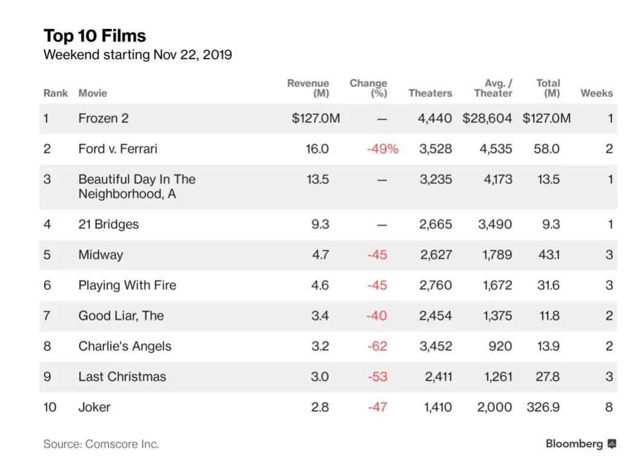642x472 pixels.
Task: Select the Frozen 2 movie title
Action: coord(104,119)
